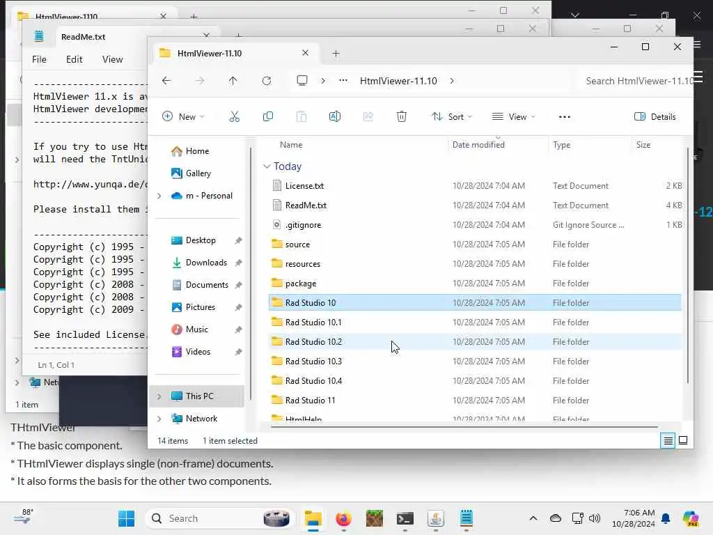
Task: Select the .gitignore file
Action: pos(475,225)
